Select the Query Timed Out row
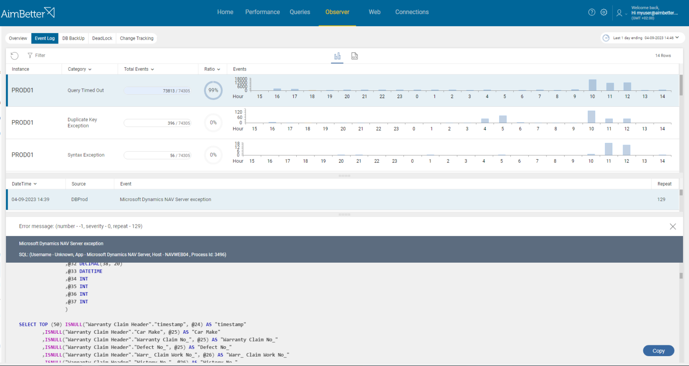This screenshot has width=689, height=366. pos(343,90)
